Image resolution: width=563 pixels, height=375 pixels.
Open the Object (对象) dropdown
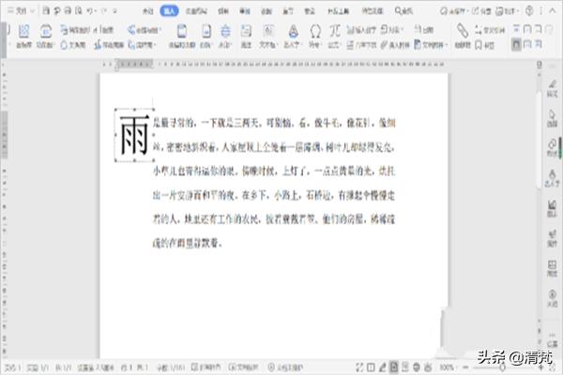pos(392,29)
